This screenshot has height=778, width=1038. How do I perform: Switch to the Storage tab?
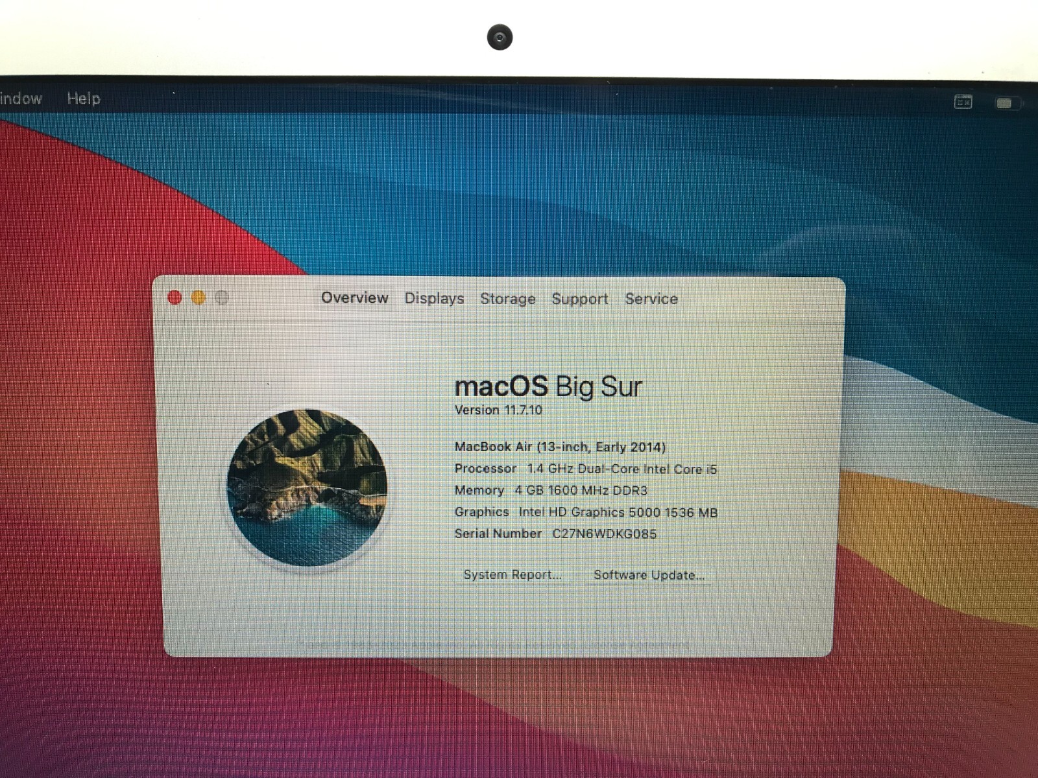(508, 299)
